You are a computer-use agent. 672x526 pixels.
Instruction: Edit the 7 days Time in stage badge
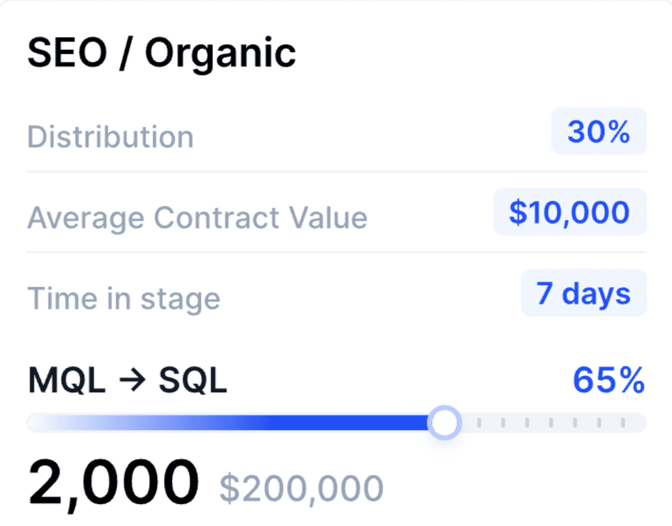tap(584, 293)
